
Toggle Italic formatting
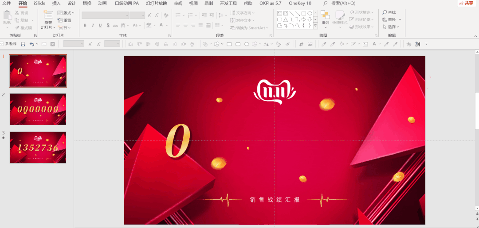tap(93, 25)
